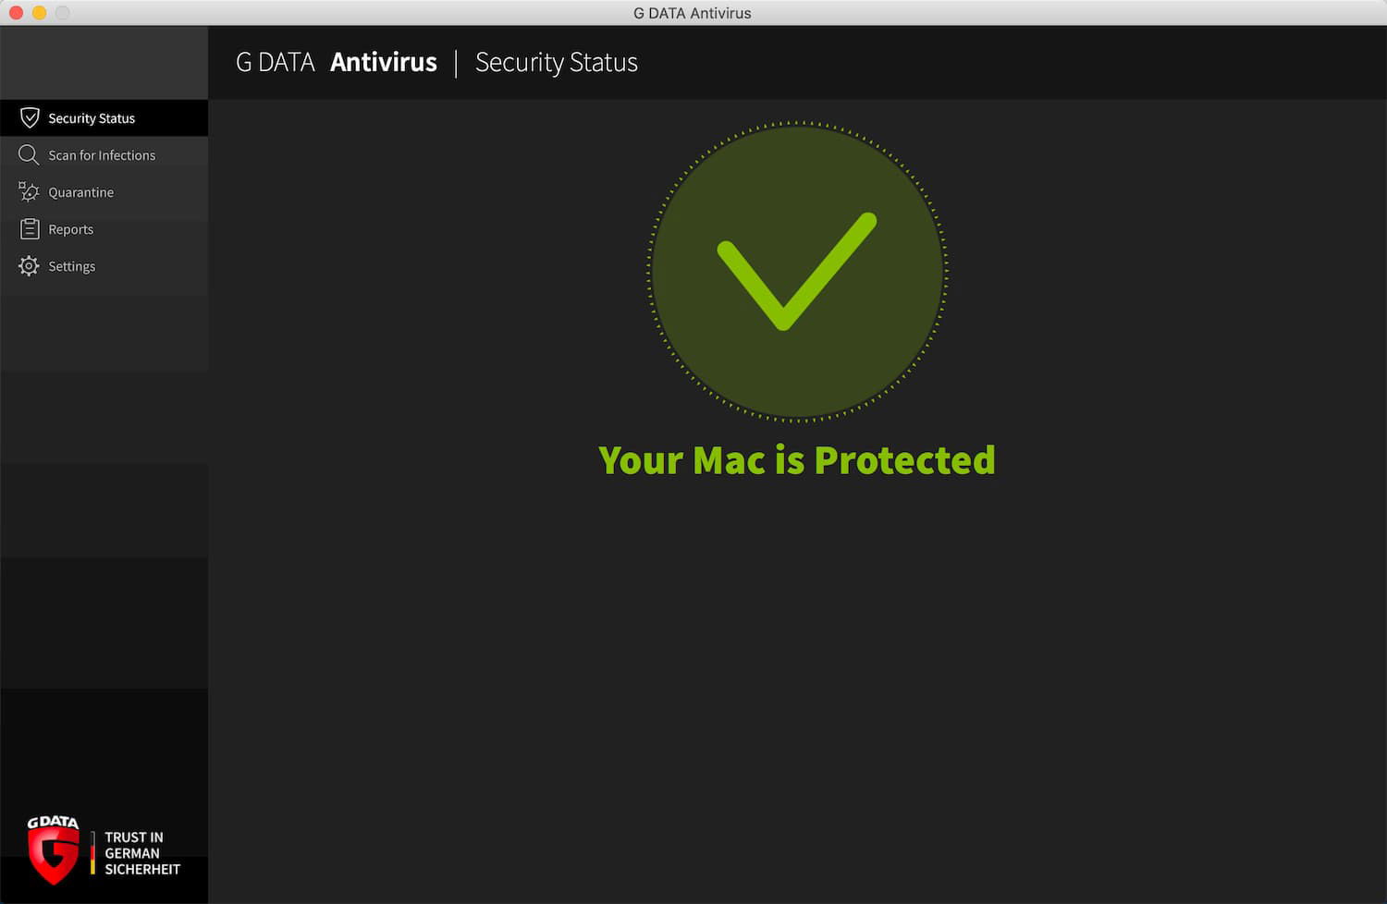
Task: Click the large green checkmark indicator
Action: [x=796, y=270]
